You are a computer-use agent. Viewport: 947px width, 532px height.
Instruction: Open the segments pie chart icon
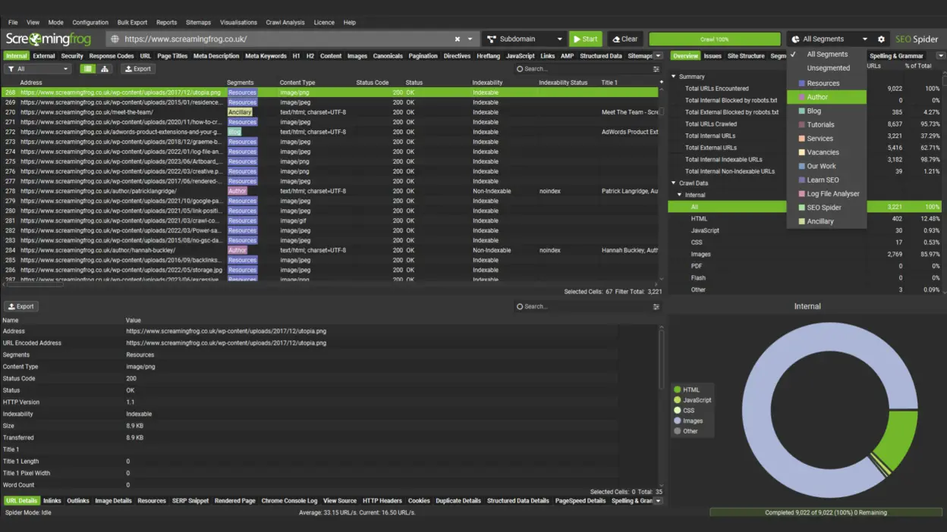pyautogui.click(x=796, y=39)
